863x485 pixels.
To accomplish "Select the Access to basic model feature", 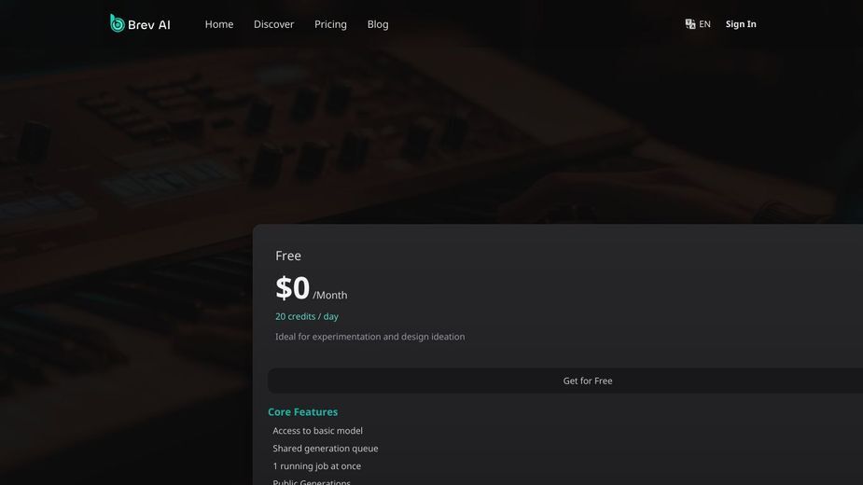I will [x=317, y=431].
